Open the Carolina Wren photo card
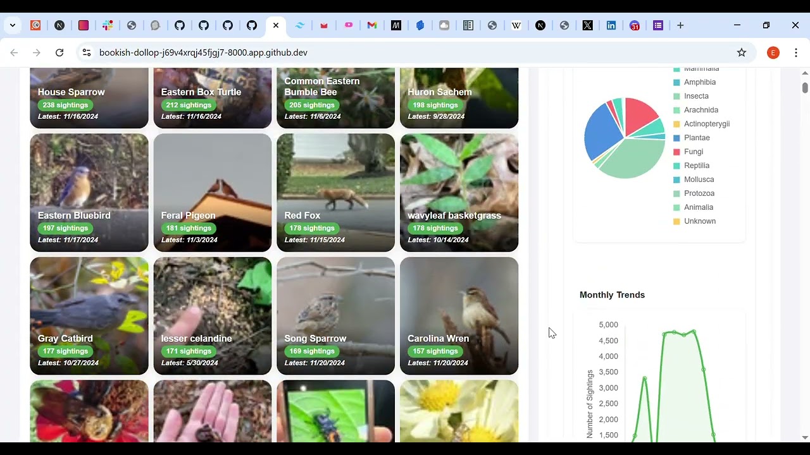810x455 pixels. coord(459,316)
